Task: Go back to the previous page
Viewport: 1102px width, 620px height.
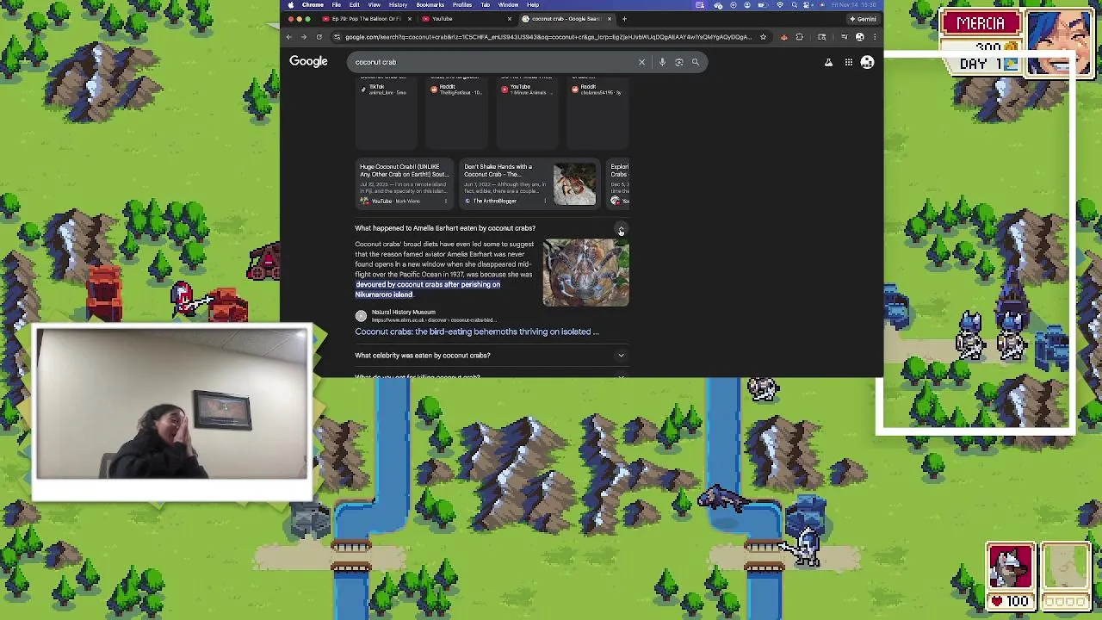Action: click(x=289, y=37)
